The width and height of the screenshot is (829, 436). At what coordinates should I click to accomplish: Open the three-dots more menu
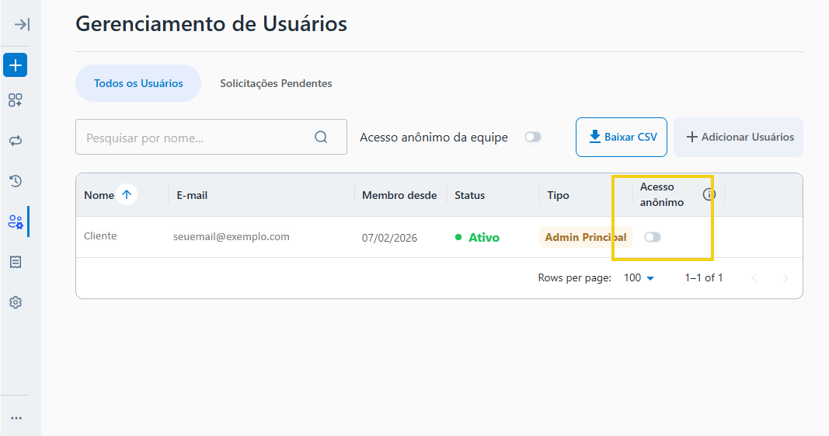coord(16,418)
